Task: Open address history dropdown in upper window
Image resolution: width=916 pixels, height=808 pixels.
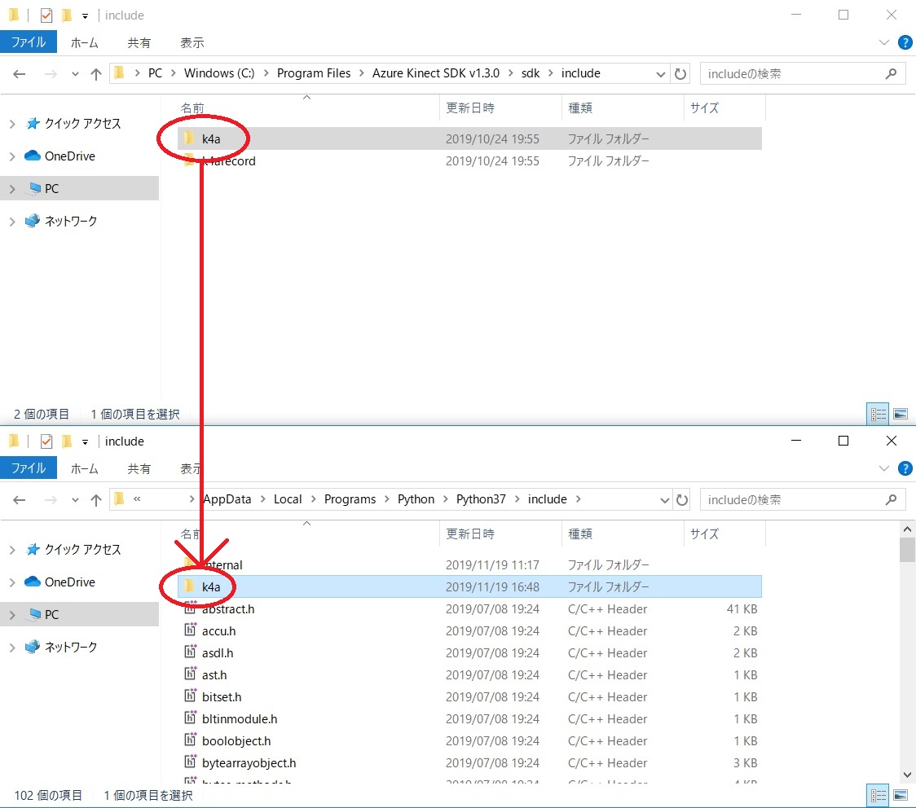Action: pos(660,74)
